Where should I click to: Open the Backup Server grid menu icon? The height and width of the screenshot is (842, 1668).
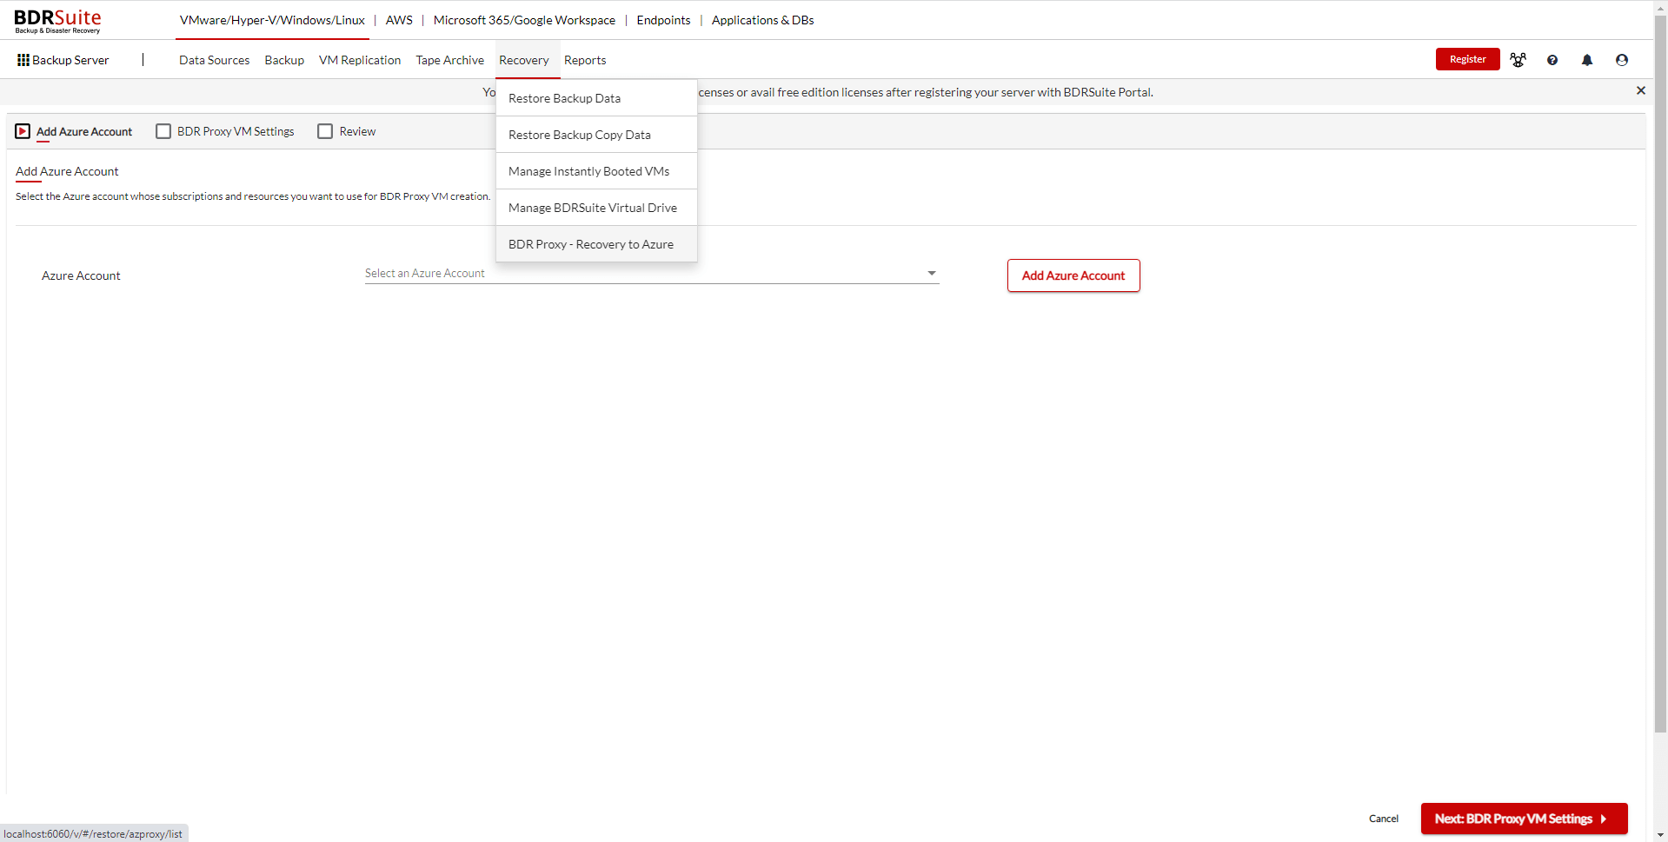pyautogui.click(x=23, y=60)
